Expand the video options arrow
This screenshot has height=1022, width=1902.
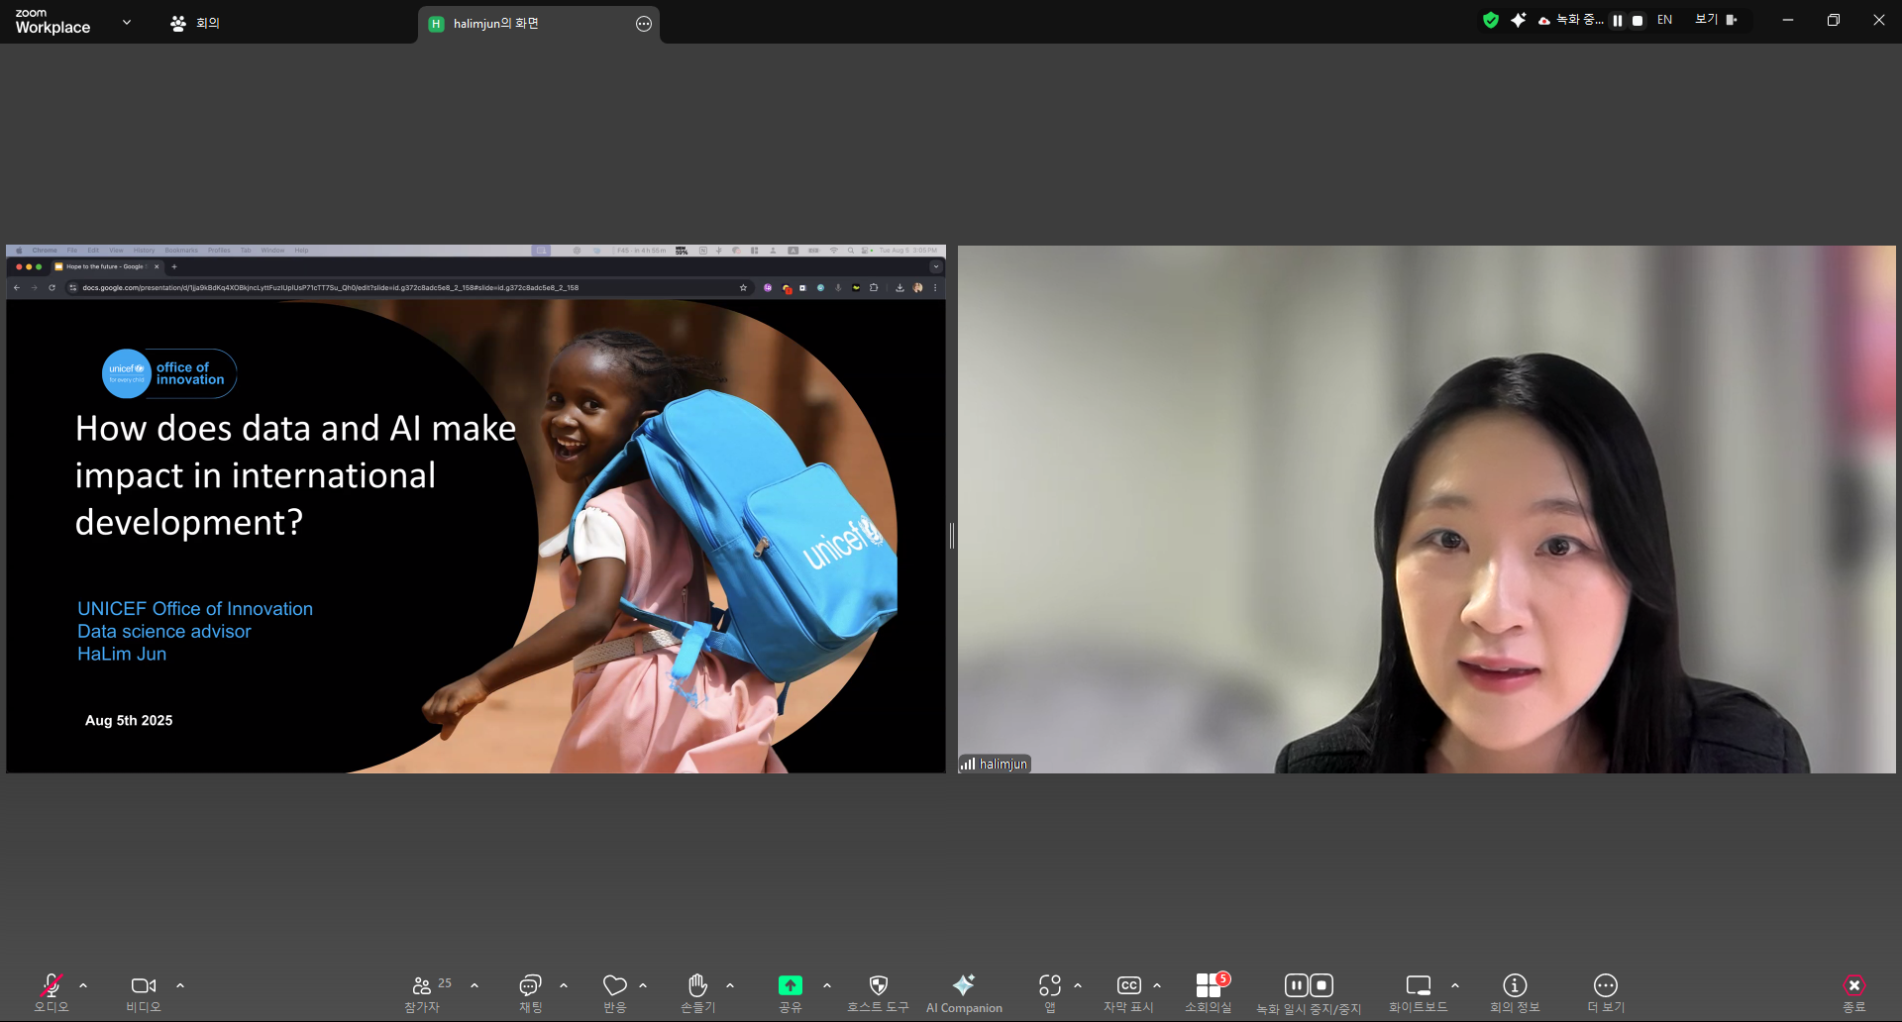(180, 985)
